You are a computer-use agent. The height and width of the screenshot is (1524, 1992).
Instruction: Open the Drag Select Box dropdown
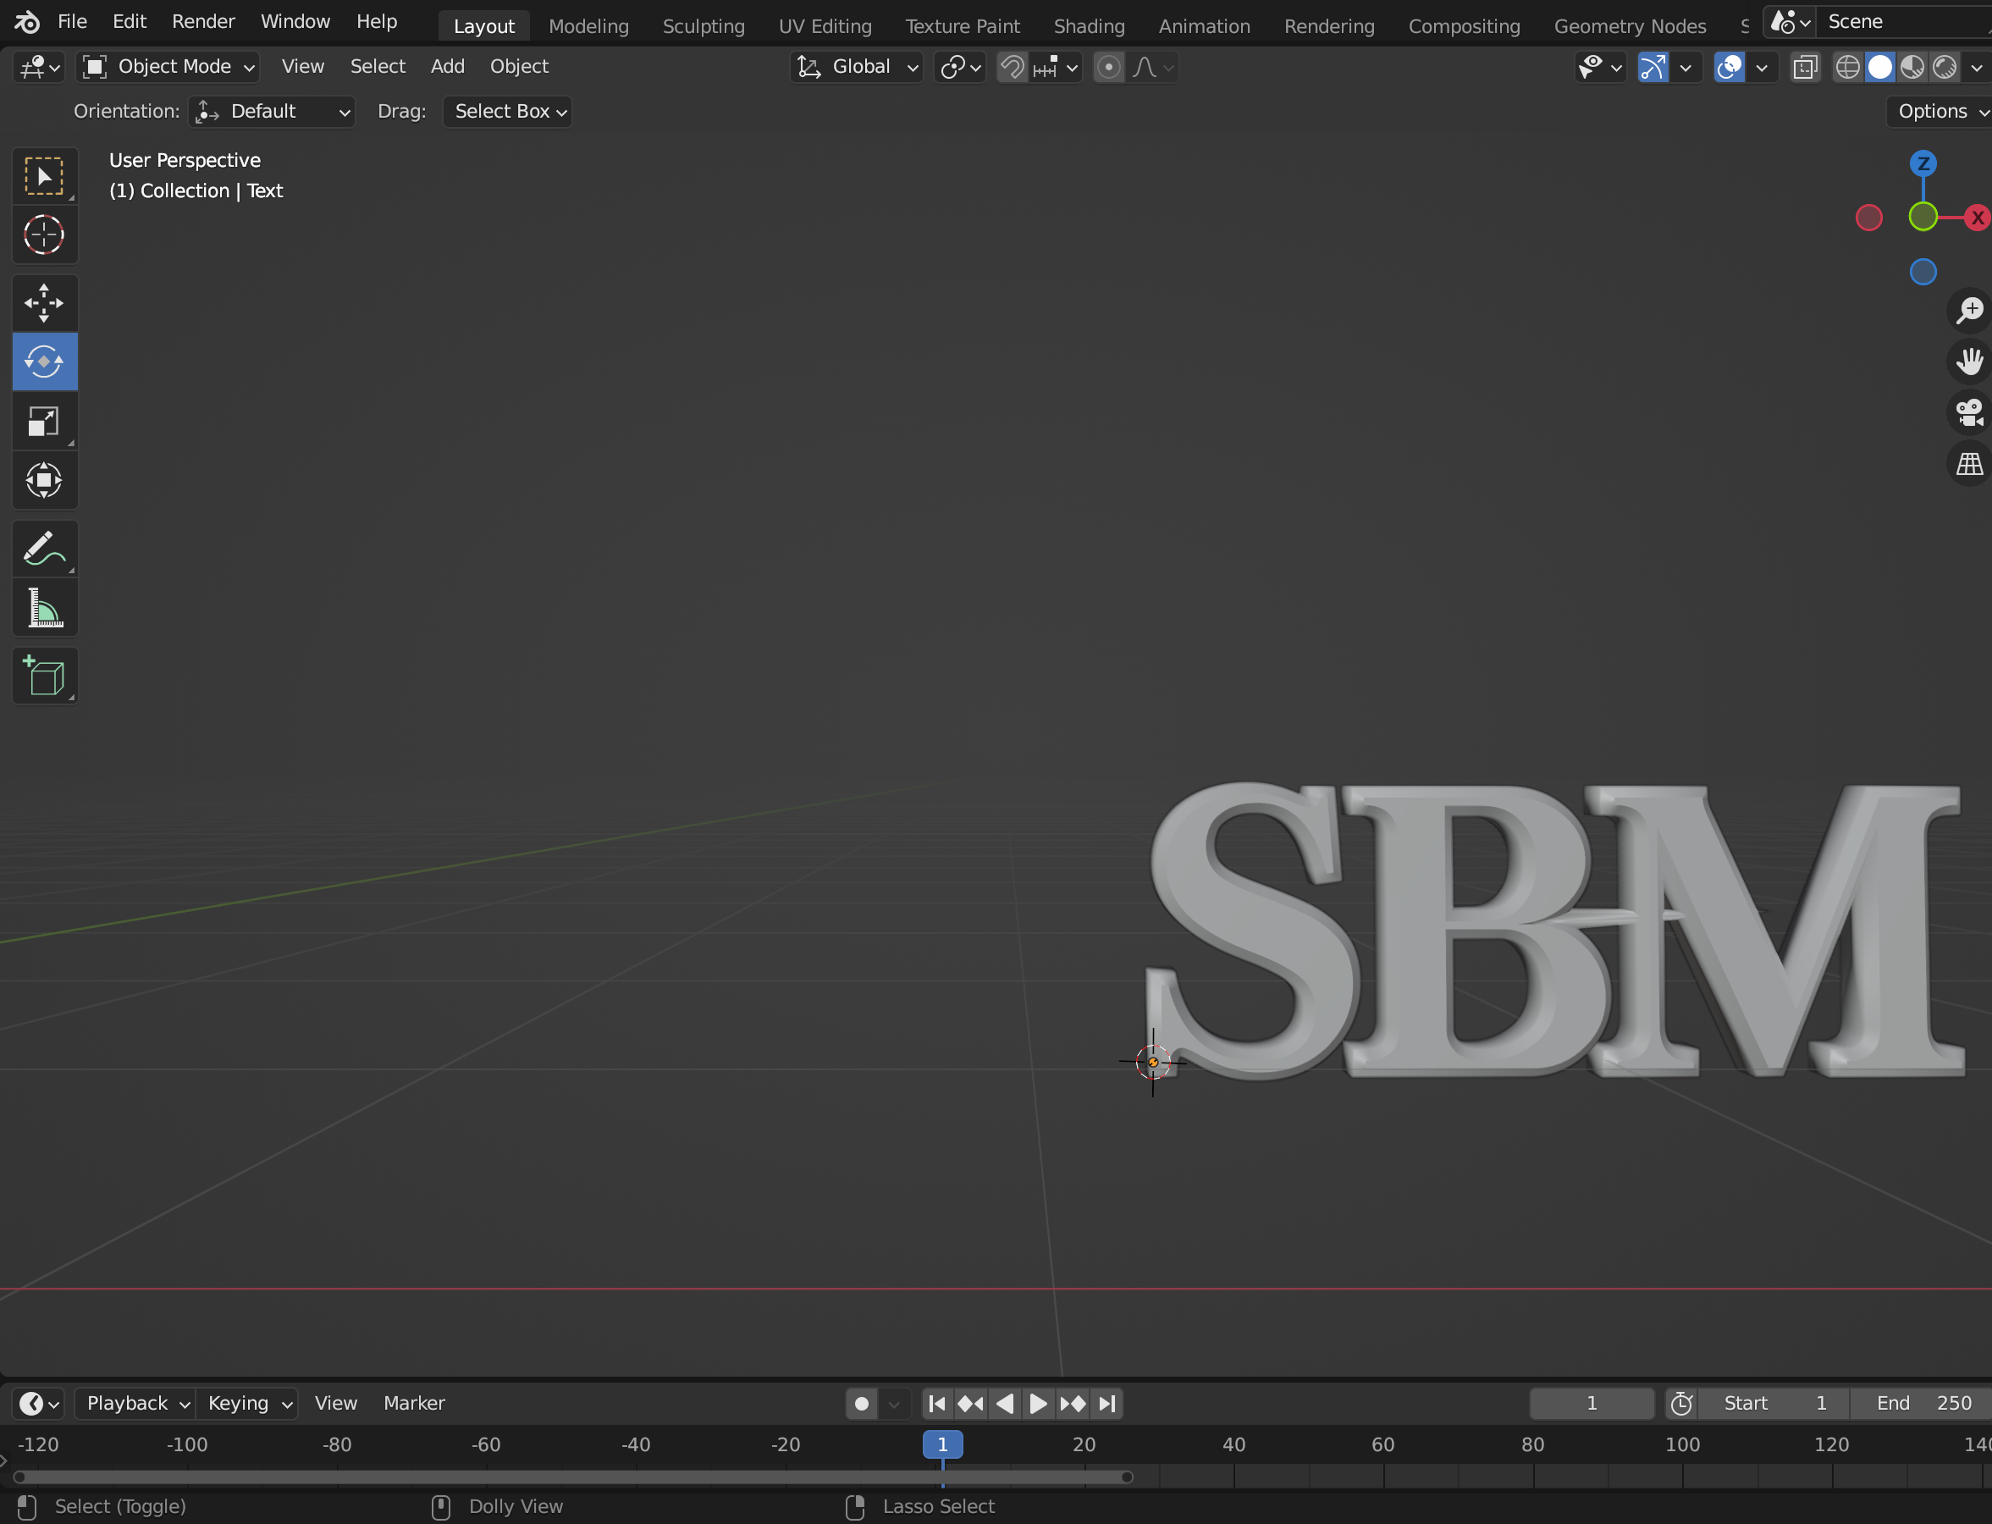pos(508,112)
